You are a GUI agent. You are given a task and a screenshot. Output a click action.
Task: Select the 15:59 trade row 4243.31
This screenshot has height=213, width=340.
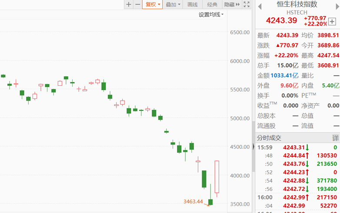pyautogui.click(x=297, y=147)
